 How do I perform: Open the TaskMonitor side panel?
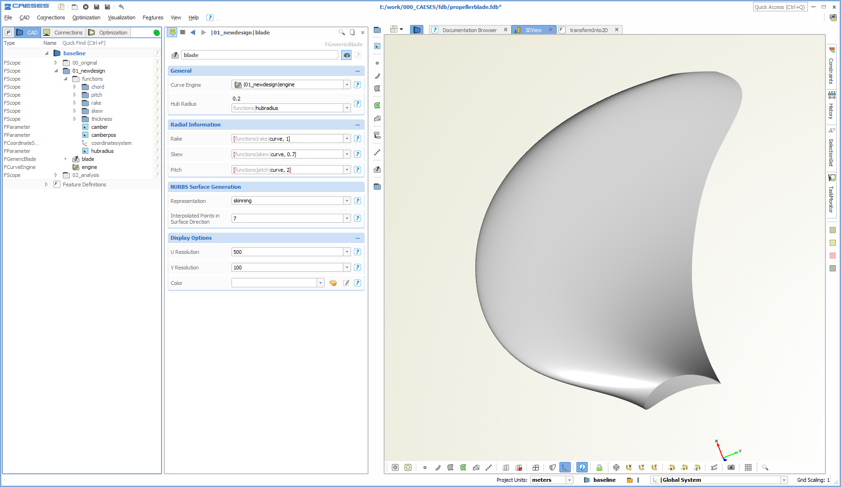(x=831, y=194)
